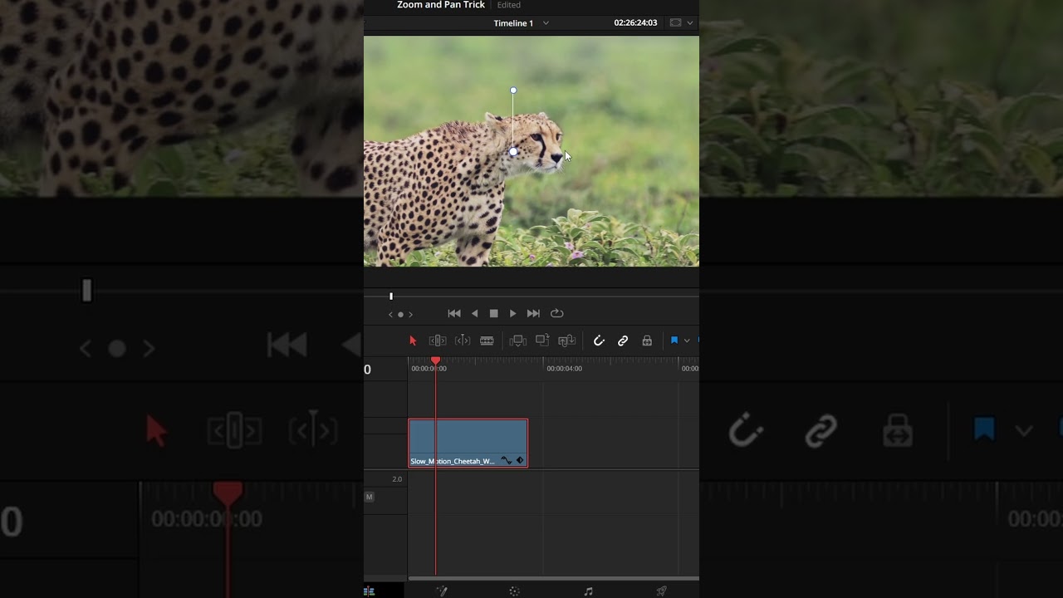
Task: Switch to the Fairlight page tab
Action: point(588,591)
